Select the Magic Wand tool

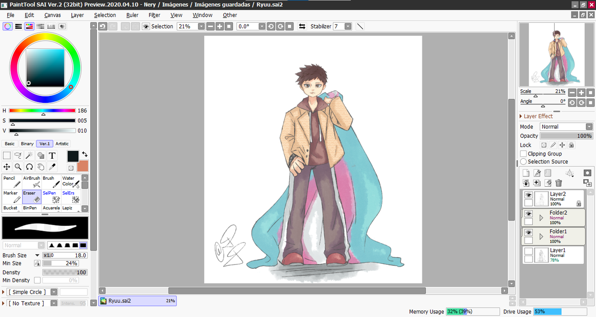coord(29,155)
